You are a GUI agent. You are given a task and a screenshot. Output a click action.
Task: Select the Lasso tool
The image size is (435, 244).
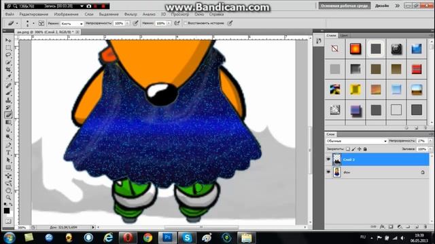8,55
